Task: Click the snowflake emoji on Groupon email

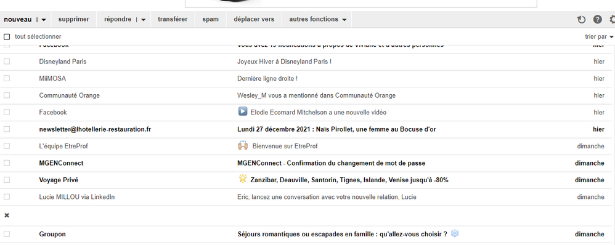Action: [x=455, y=234]
